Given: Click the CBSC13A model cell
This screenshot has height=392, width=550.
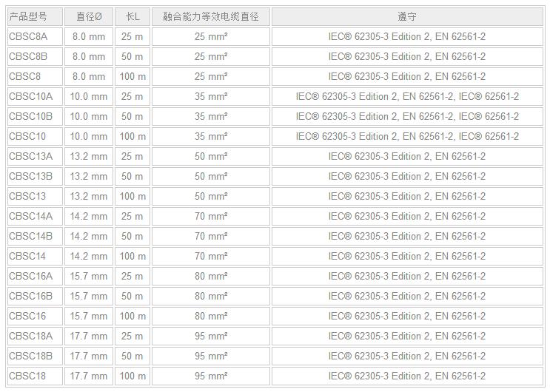Looking at the screenshot, I should 31,156.
